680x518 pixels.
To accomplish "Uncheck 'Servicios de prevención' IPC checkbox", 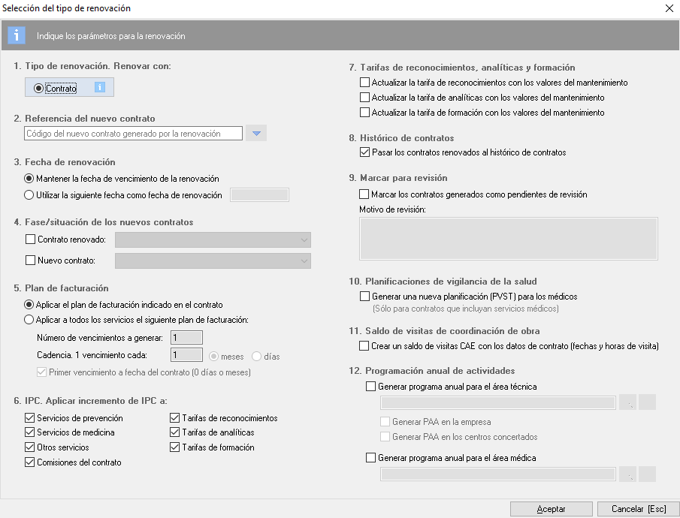I will (x=30, y=418).
